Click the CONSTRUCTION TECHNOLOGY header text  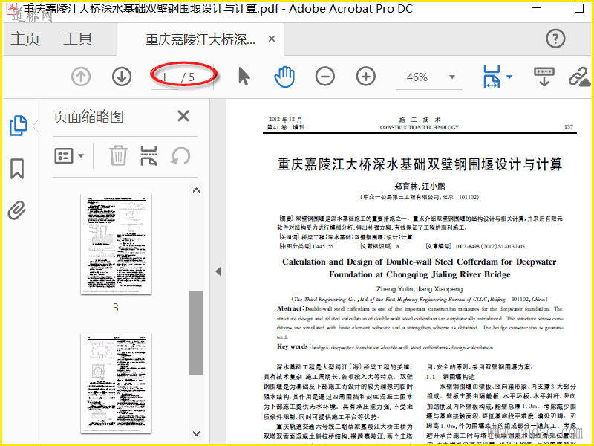(x=420, y=127)
